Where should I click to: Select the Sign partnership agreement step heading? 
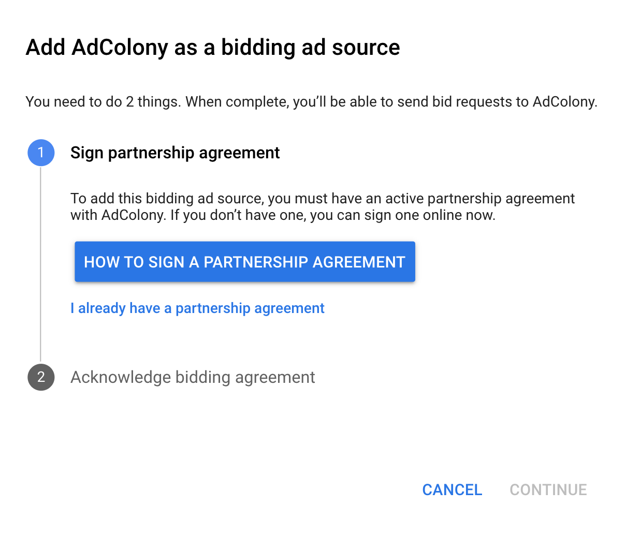(175, 153)
